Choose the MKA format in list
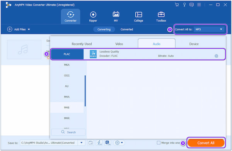 point(67,65)
